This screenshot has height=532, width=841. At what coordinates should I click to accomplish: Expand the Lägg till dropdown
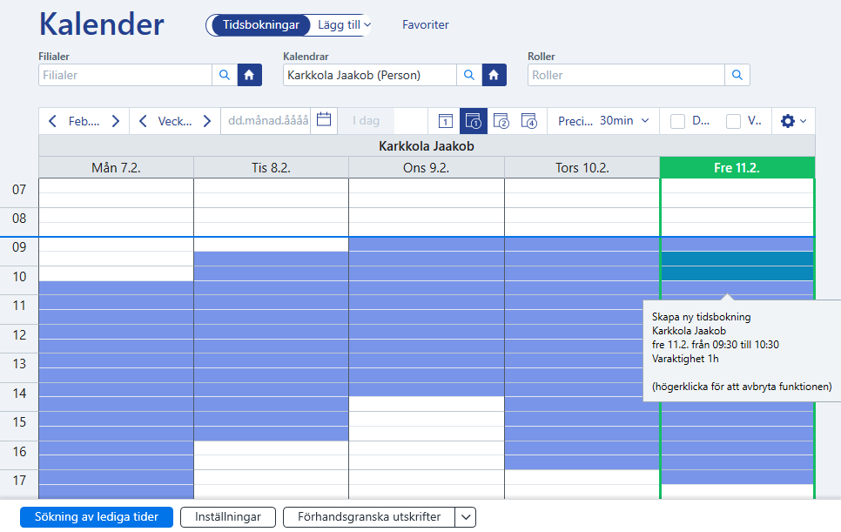344,24
